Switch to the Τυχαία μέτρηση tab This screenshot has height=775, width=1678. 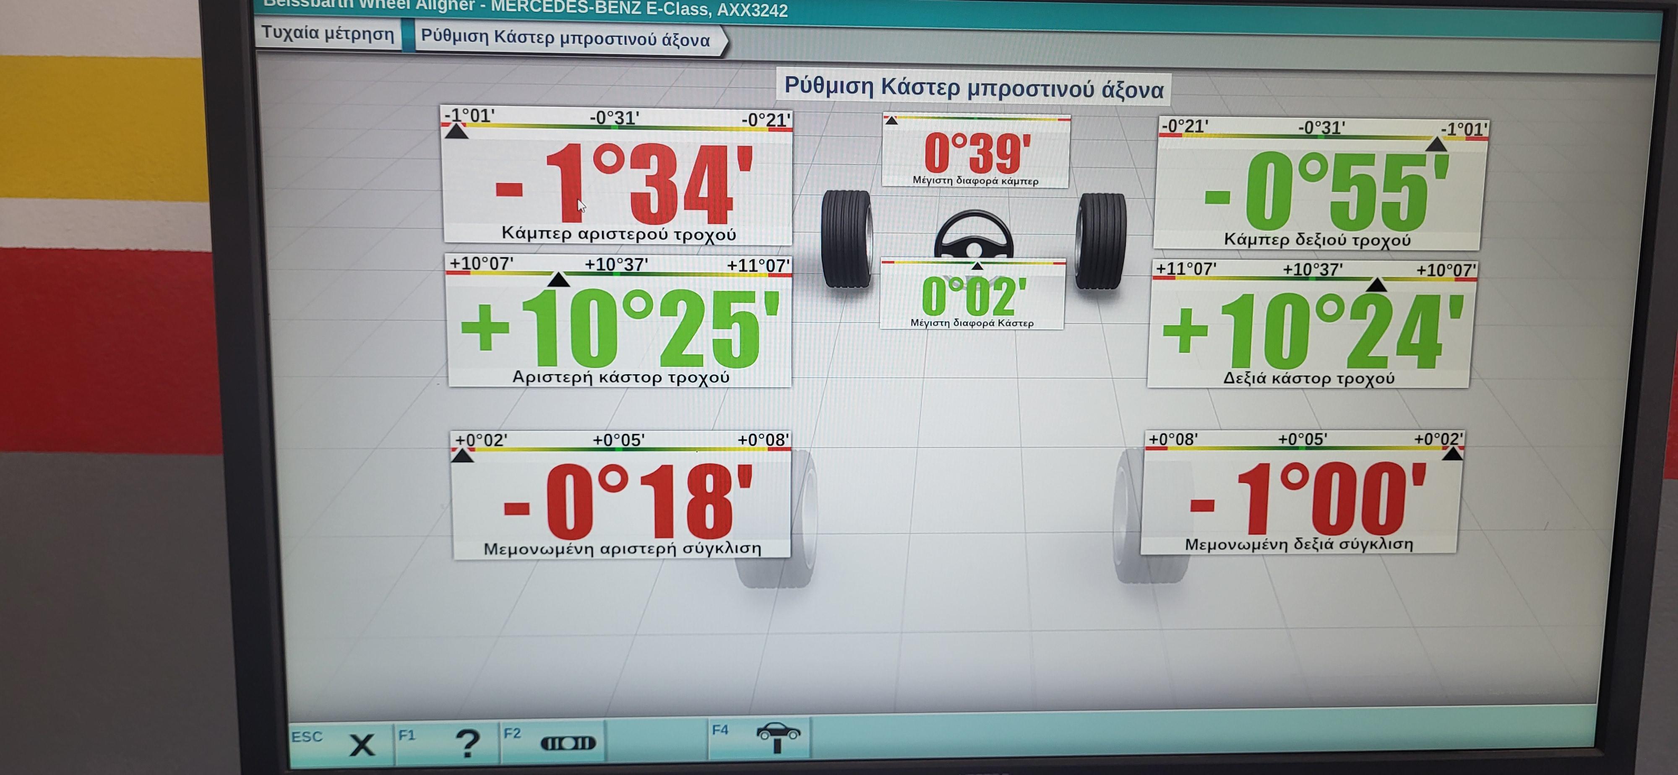coord(328,33)
